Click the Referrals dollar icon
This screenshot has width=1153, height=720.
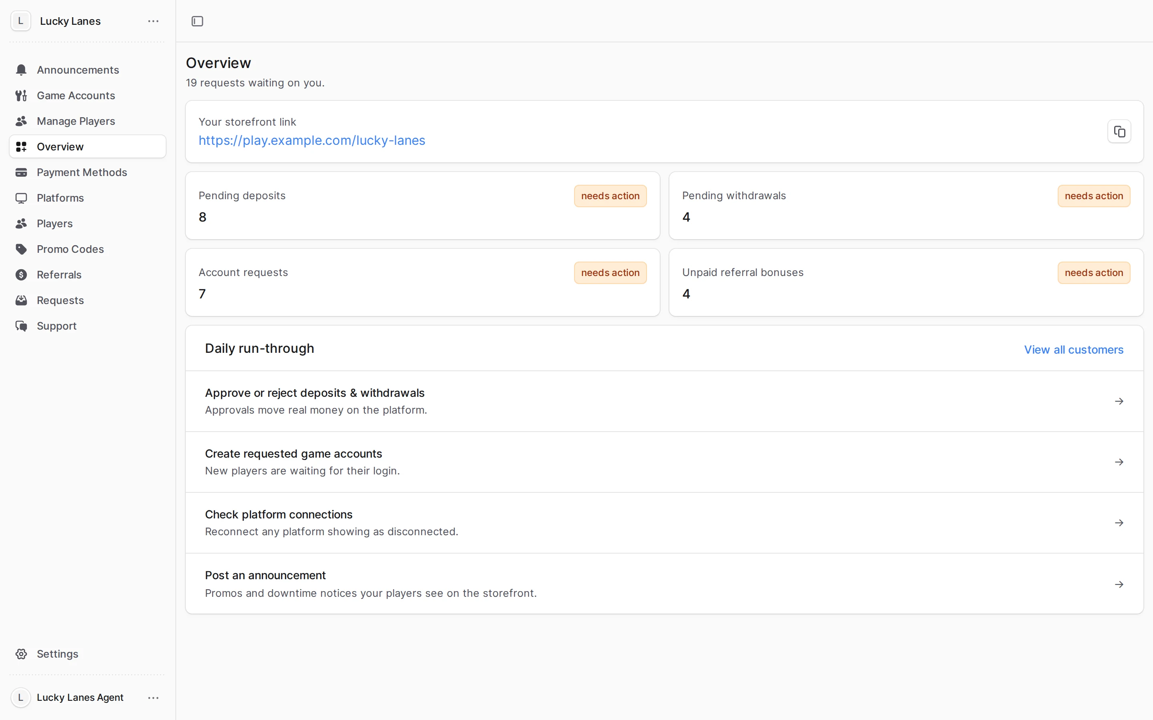coord(21,275)
